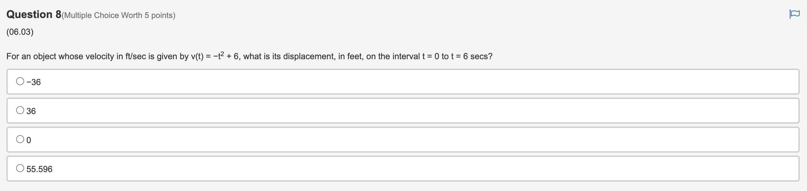Select the radio button for 0
Image resolution: width=807 pixels, height=191 pixels.
20,139
